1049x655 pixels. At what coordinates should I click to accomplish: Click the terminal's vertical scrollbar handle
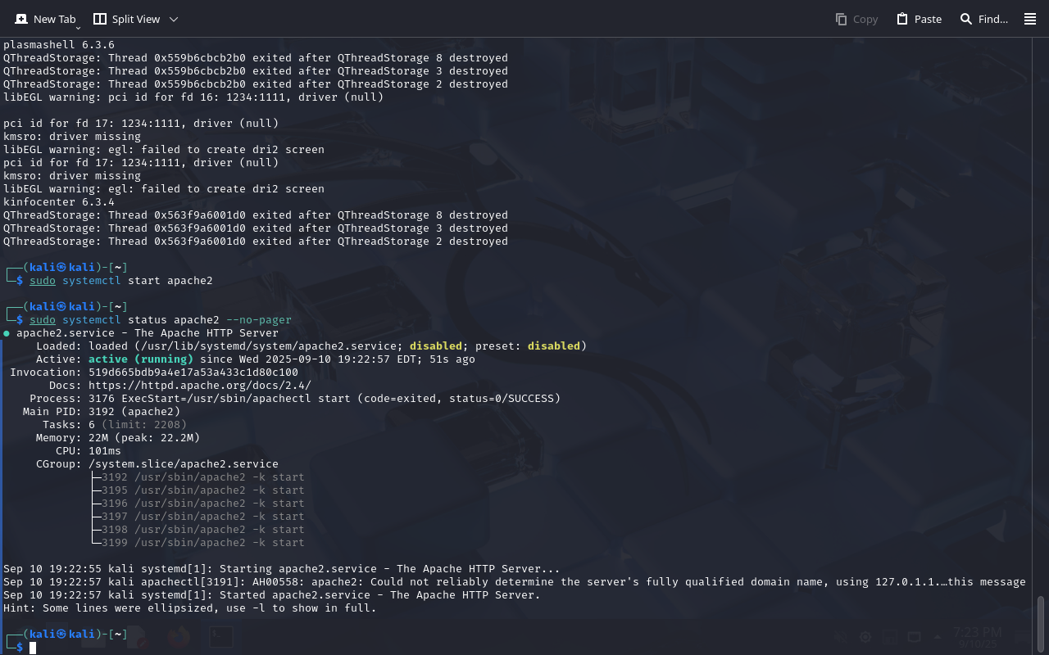(x=1042, y=623)
